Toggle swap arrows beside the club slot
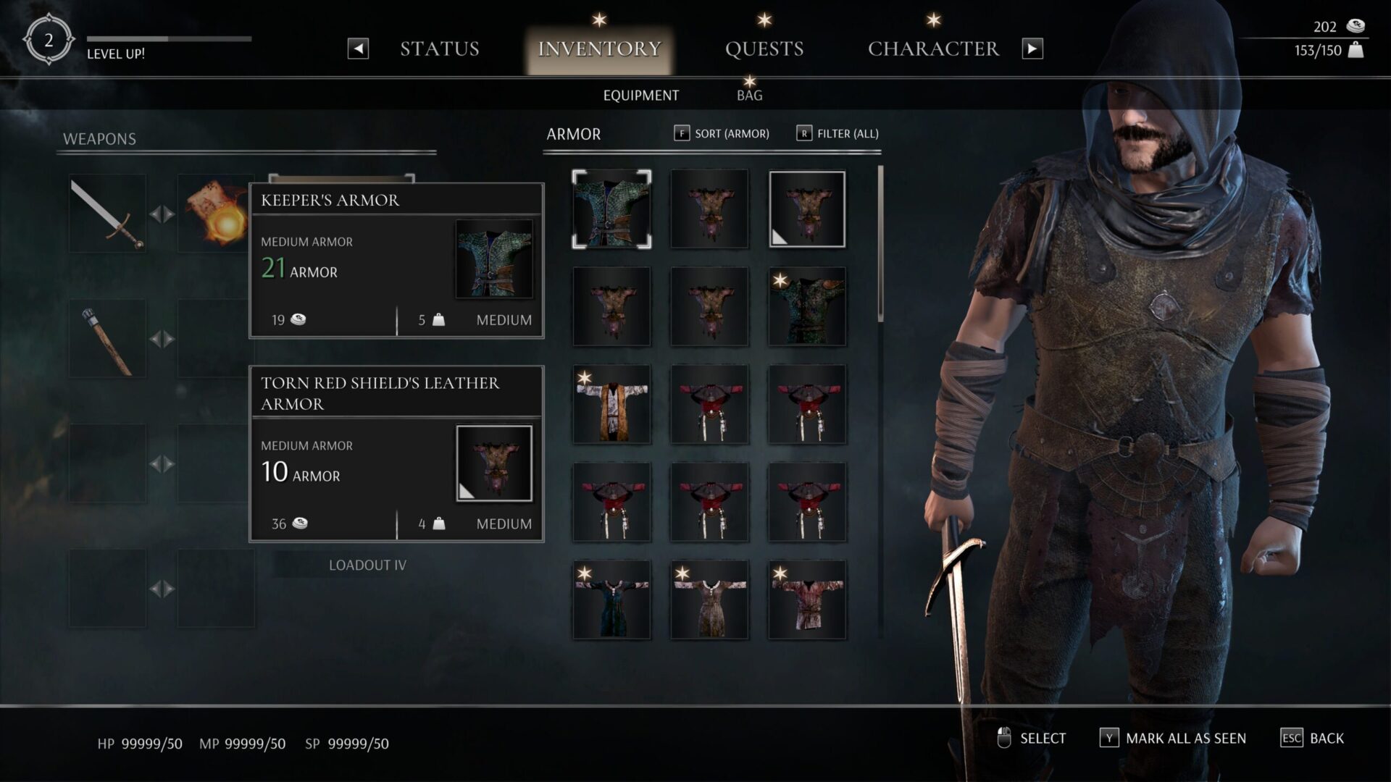This screenshot has width=1391, height=782. click(x=162, y=339)
